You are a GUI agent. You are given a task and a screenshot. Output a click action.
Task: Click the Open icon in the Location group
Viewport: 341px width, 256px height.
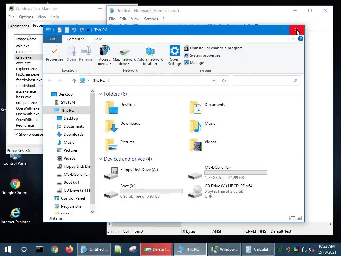[71, 53]
